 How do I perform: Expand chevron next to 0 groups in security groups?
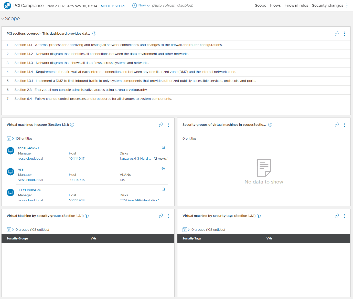(13, 230)
